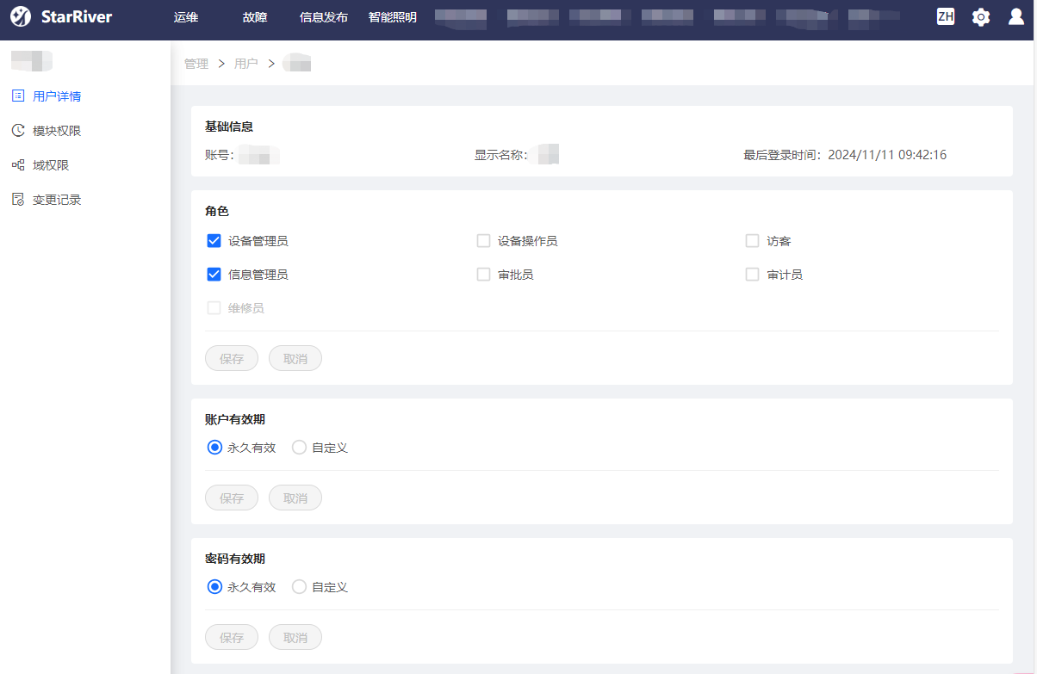The height and width of the screenshot is (674, 1037).
Task: Go to 用户 in the breadcrumb
Action: click(x=246, y=64)
